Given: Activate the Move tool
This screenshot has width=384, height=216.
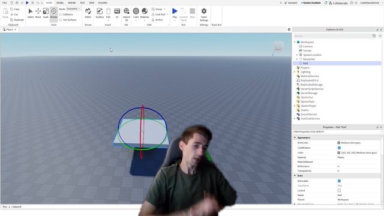Looking at the screenshot, I should click(x=38, y=13).
